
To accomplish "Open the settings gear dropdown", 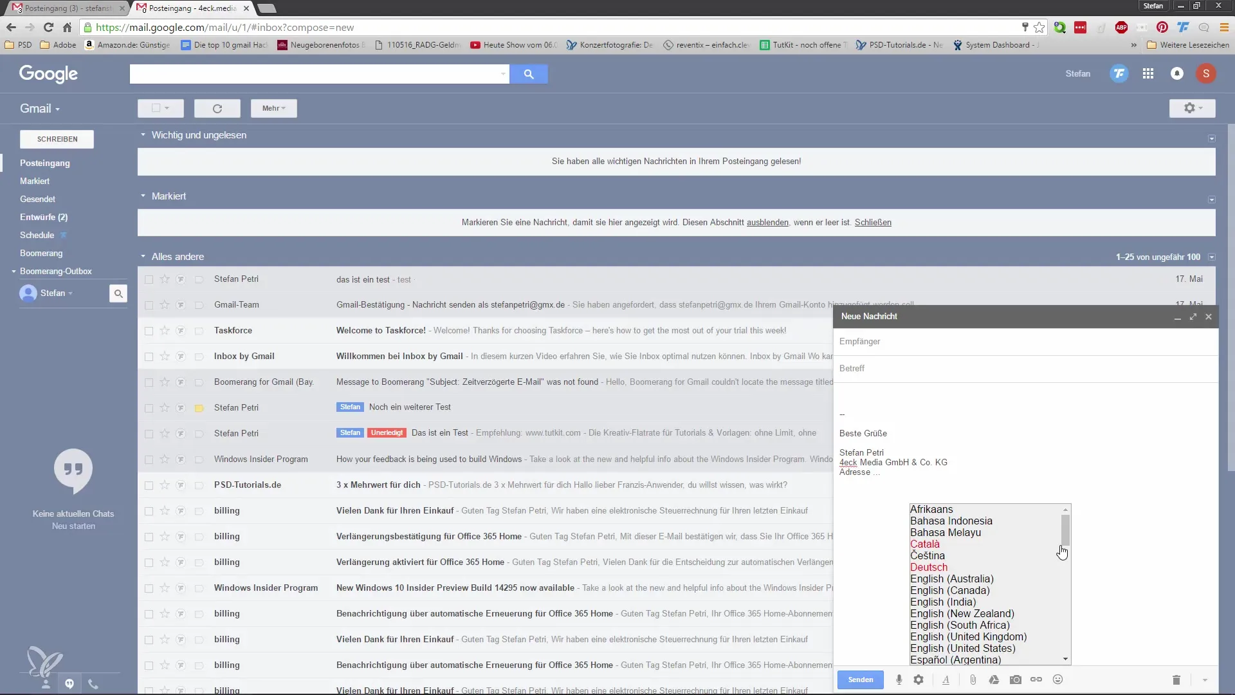I will coord(1193,108).
